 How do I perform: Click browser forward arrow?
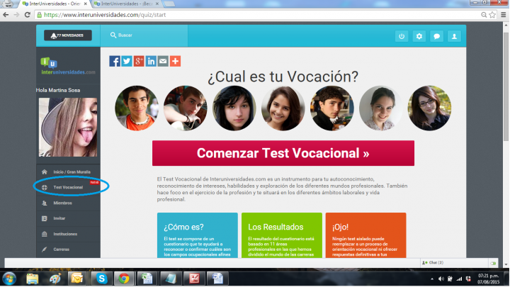(16, 15)
